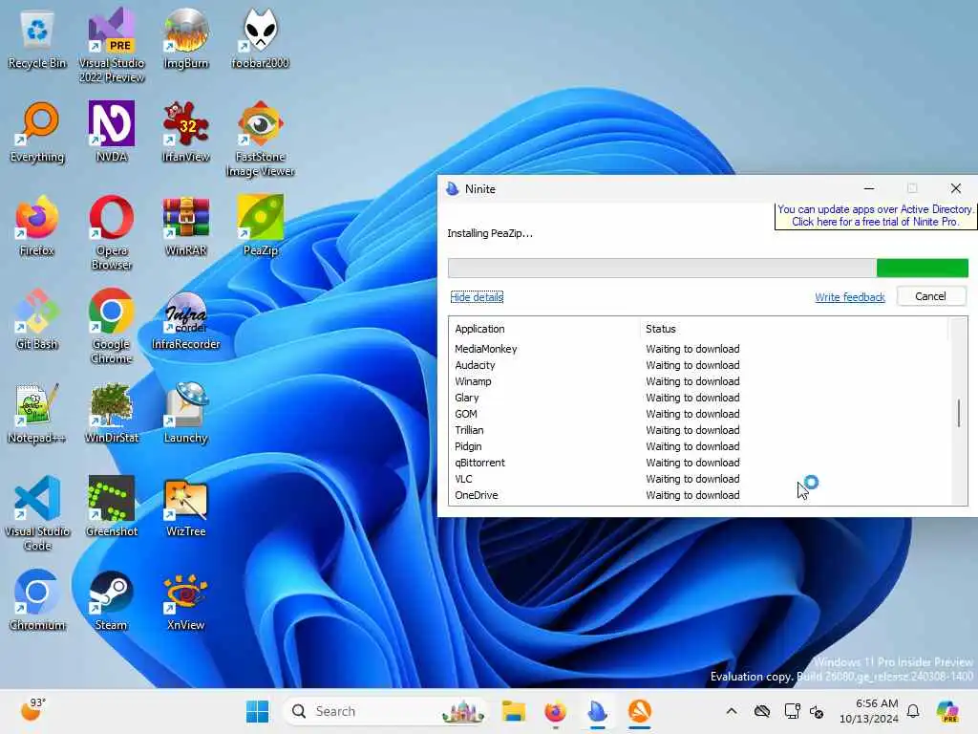Select Visual Studio 2022 Preview desktop icon

(112, 45)
